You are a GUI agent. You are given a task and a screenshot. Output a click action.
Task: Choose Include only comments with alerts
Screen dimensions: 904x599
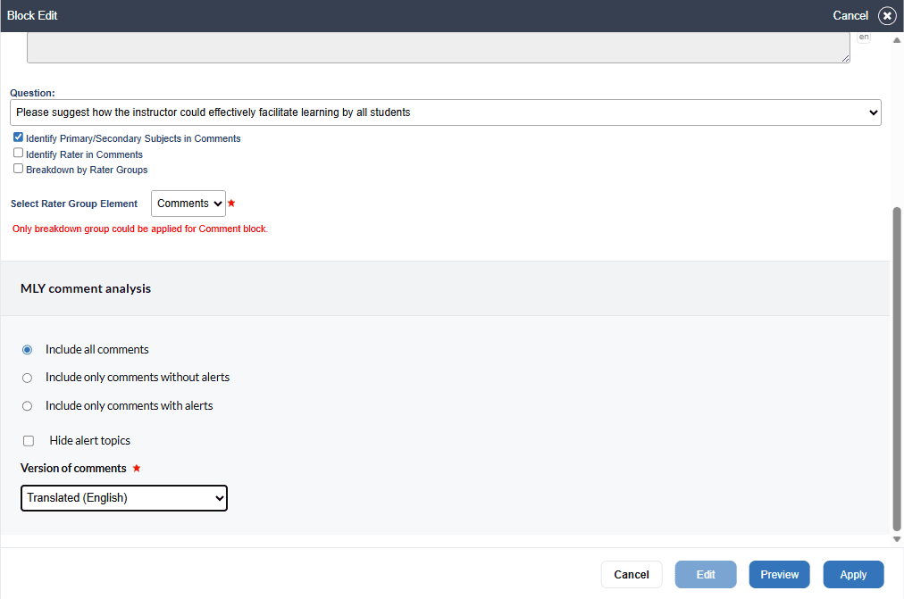(x=27, y=406)
